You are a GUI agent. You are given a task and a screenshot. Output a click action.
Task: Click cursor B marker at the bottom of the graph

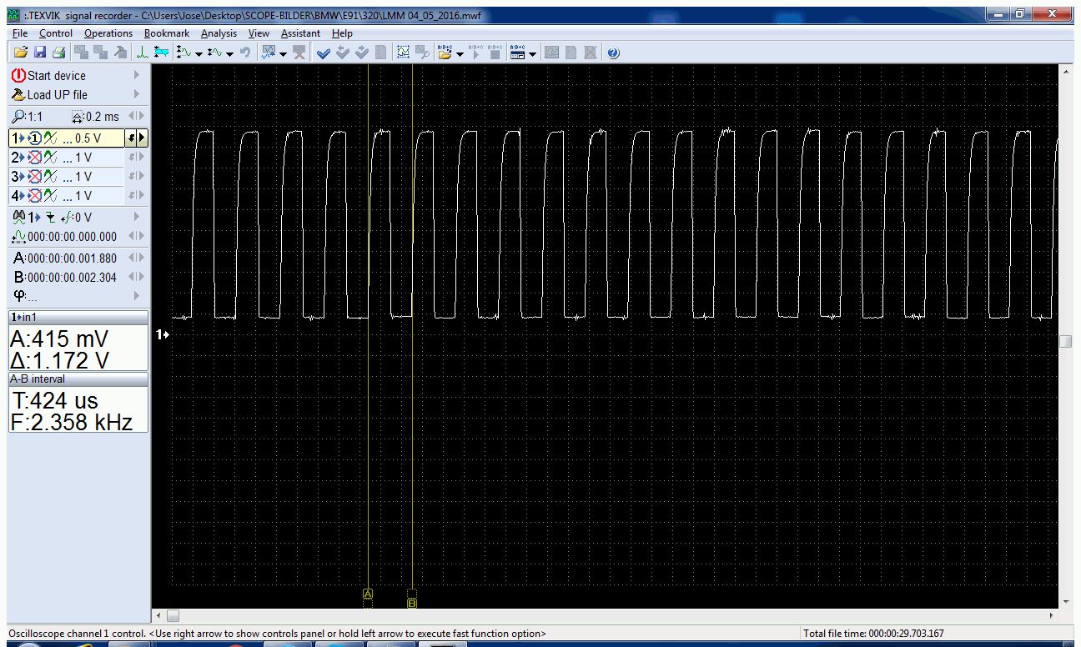pos(411,603)
